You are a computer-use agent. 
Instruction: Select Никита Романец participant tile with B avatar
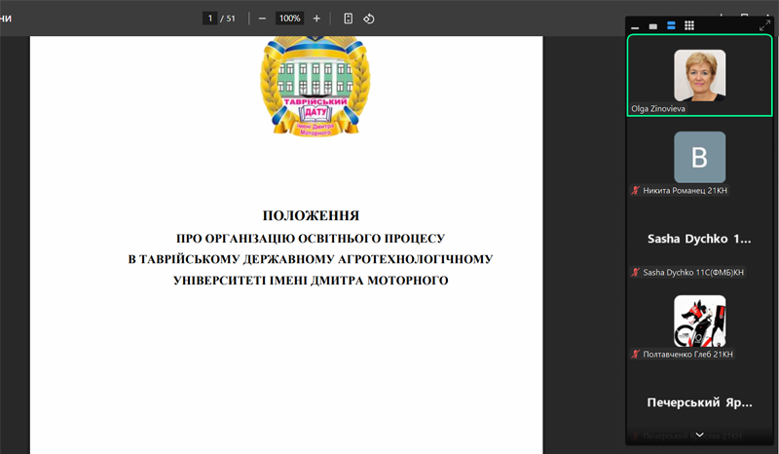click(x=699, y=157)
